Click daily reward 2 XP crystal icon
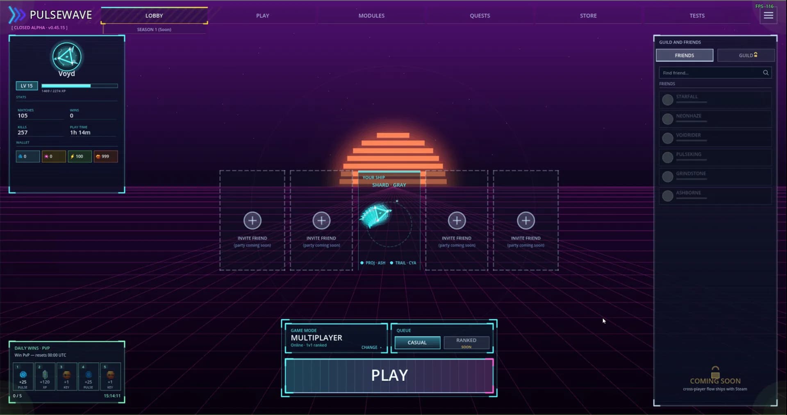 tap(45, 374)
